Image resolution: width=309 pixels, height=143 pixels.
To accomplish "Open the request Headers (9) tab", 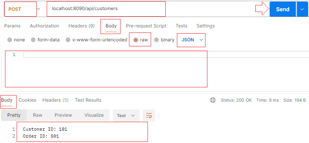I will tap(81, 26).
